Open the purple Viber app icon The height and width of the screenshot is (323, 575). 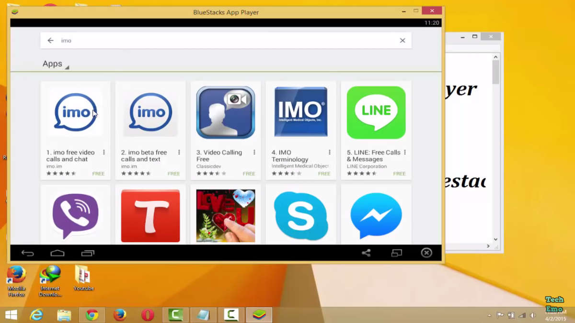click(76, 216)
